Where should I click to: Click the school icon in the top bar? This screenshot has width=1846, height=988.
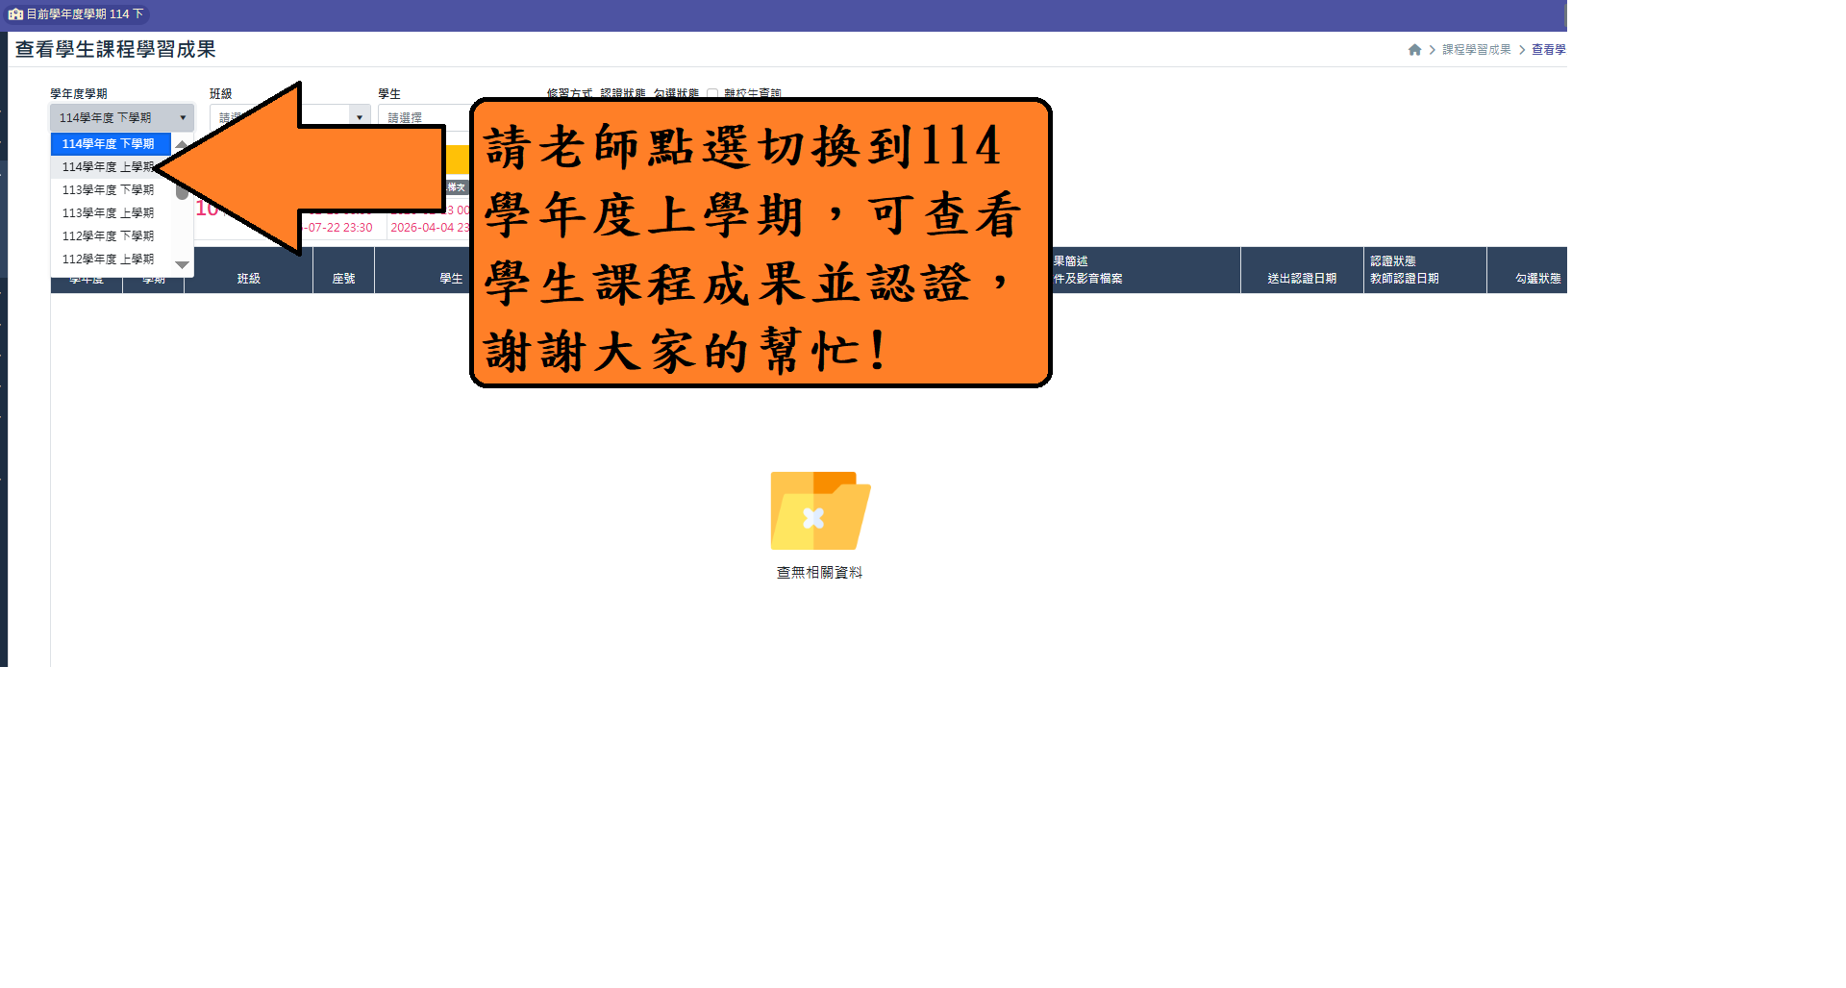15,14
